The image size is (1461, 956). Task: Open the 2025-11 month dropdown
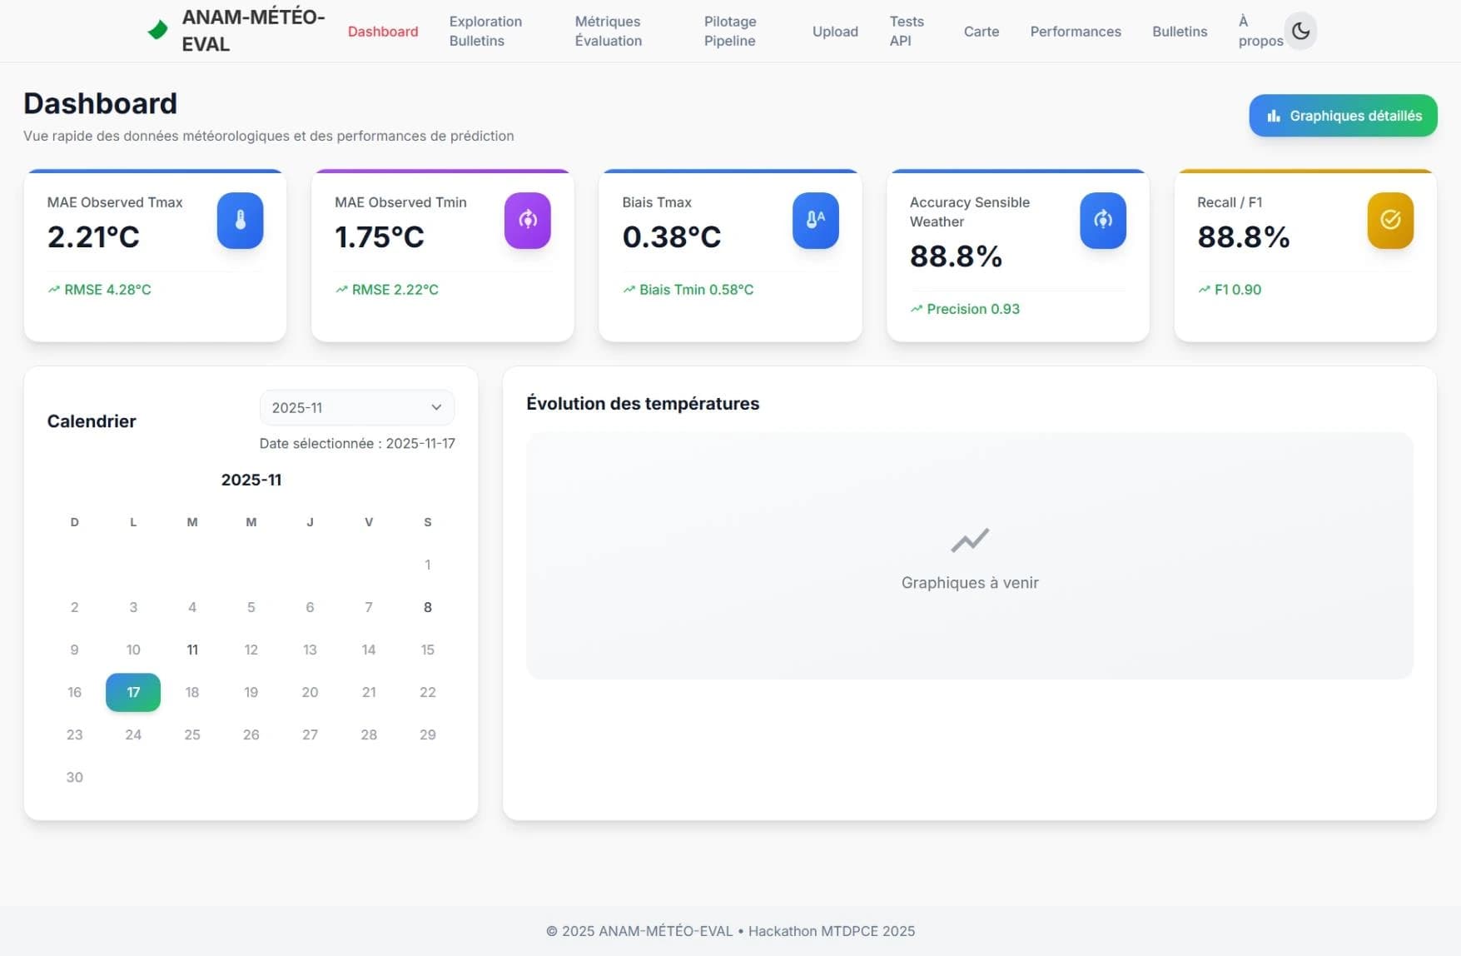[356, 408]
